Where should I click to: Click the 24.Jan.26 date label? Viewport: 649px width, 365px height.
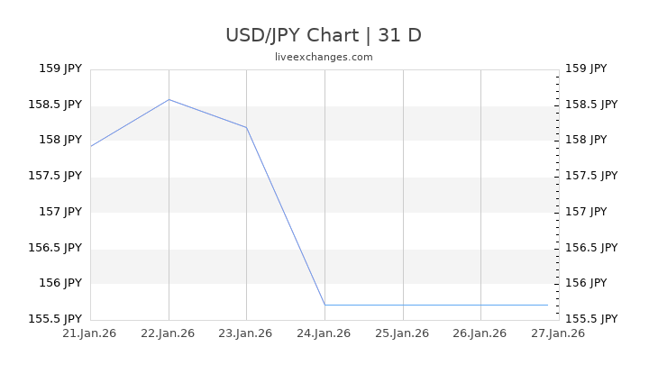pos(324,333)
